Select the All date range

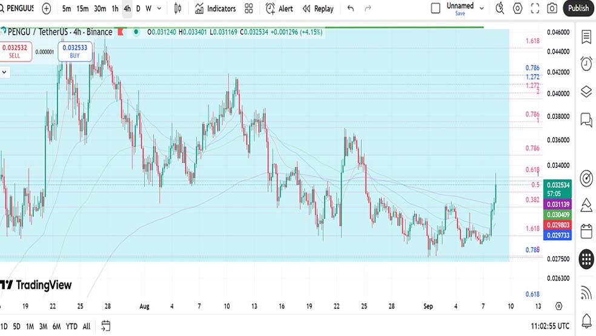point(86,326)
